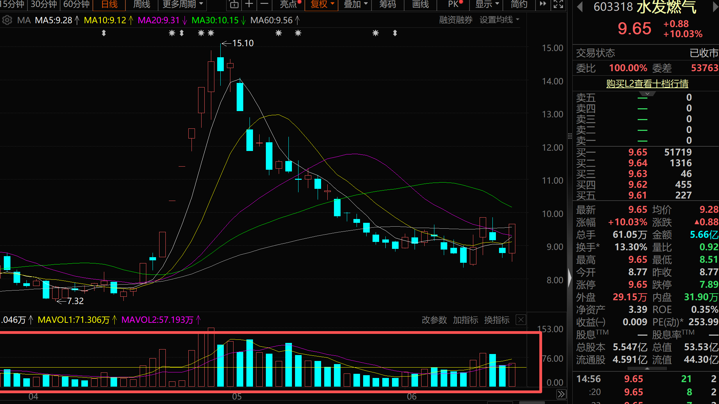The height and width of the screenshot is (404, 719).
Task: Toggle 融资融券 margin overlay
Action: 456,20
